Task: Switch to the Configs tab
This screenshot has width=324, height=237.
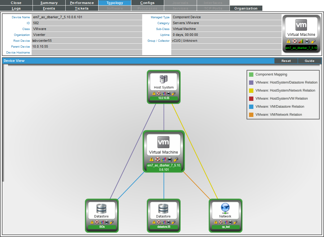Action: point(147,3)
